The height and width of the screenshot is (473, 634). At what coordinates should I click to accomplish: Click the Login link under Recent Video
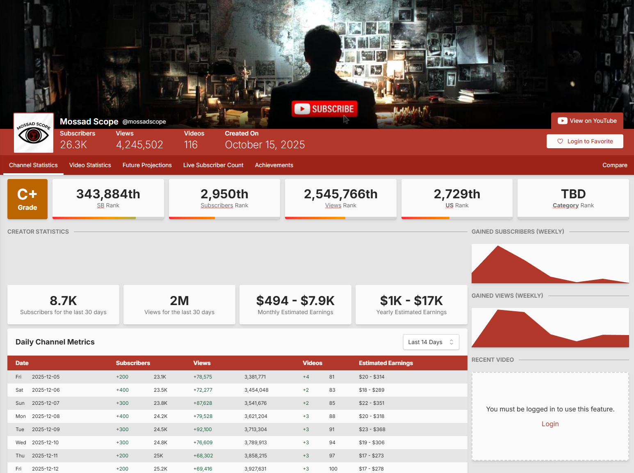coord(550,424)
